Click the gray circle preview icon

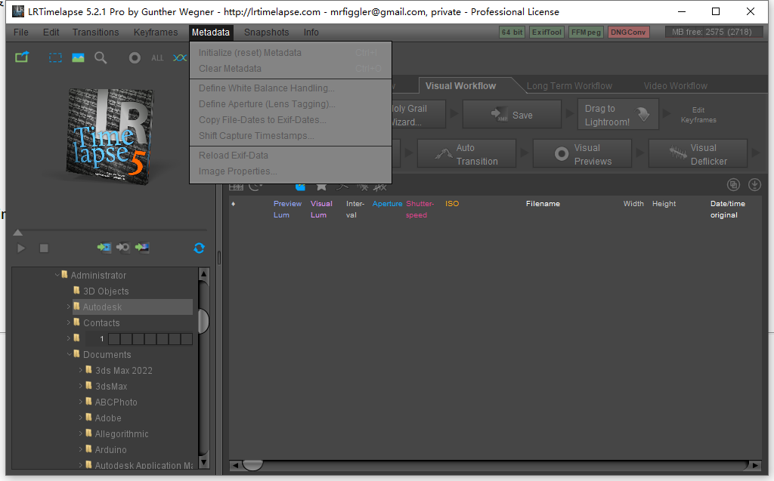[x=135, y=58]
